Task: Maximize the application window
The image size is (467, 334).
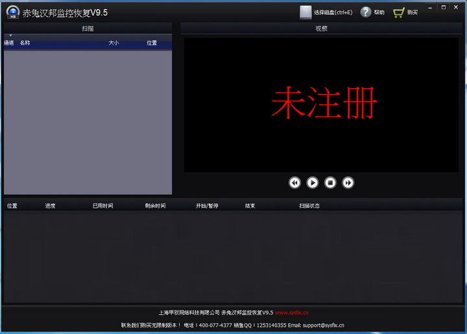Action: [444, 7]
